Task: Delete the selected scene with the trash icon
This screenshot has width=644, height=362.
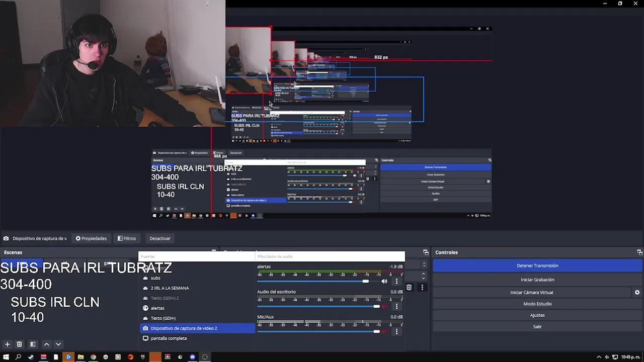Action: click(19, 344)
